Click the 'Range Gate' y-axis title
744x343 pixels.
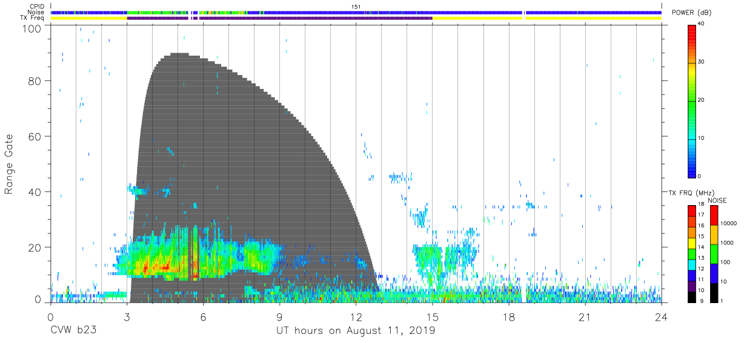(x=9, y=164)
